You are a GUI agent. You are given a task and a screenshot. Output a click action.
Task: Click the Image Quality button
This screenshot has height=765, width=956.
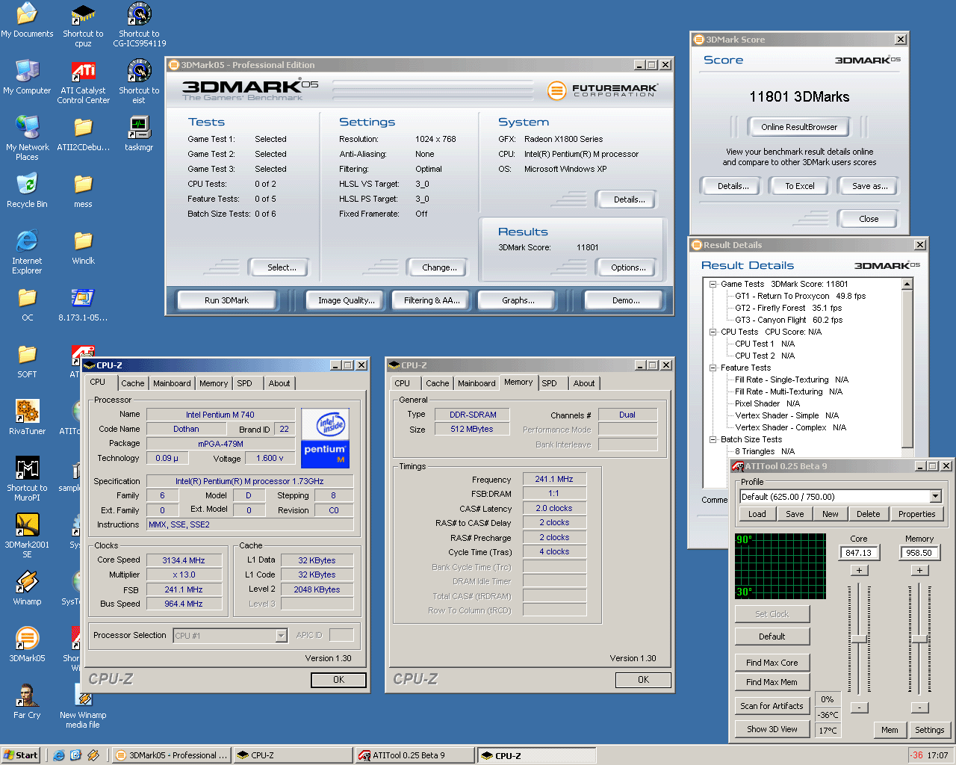(346, 300)
